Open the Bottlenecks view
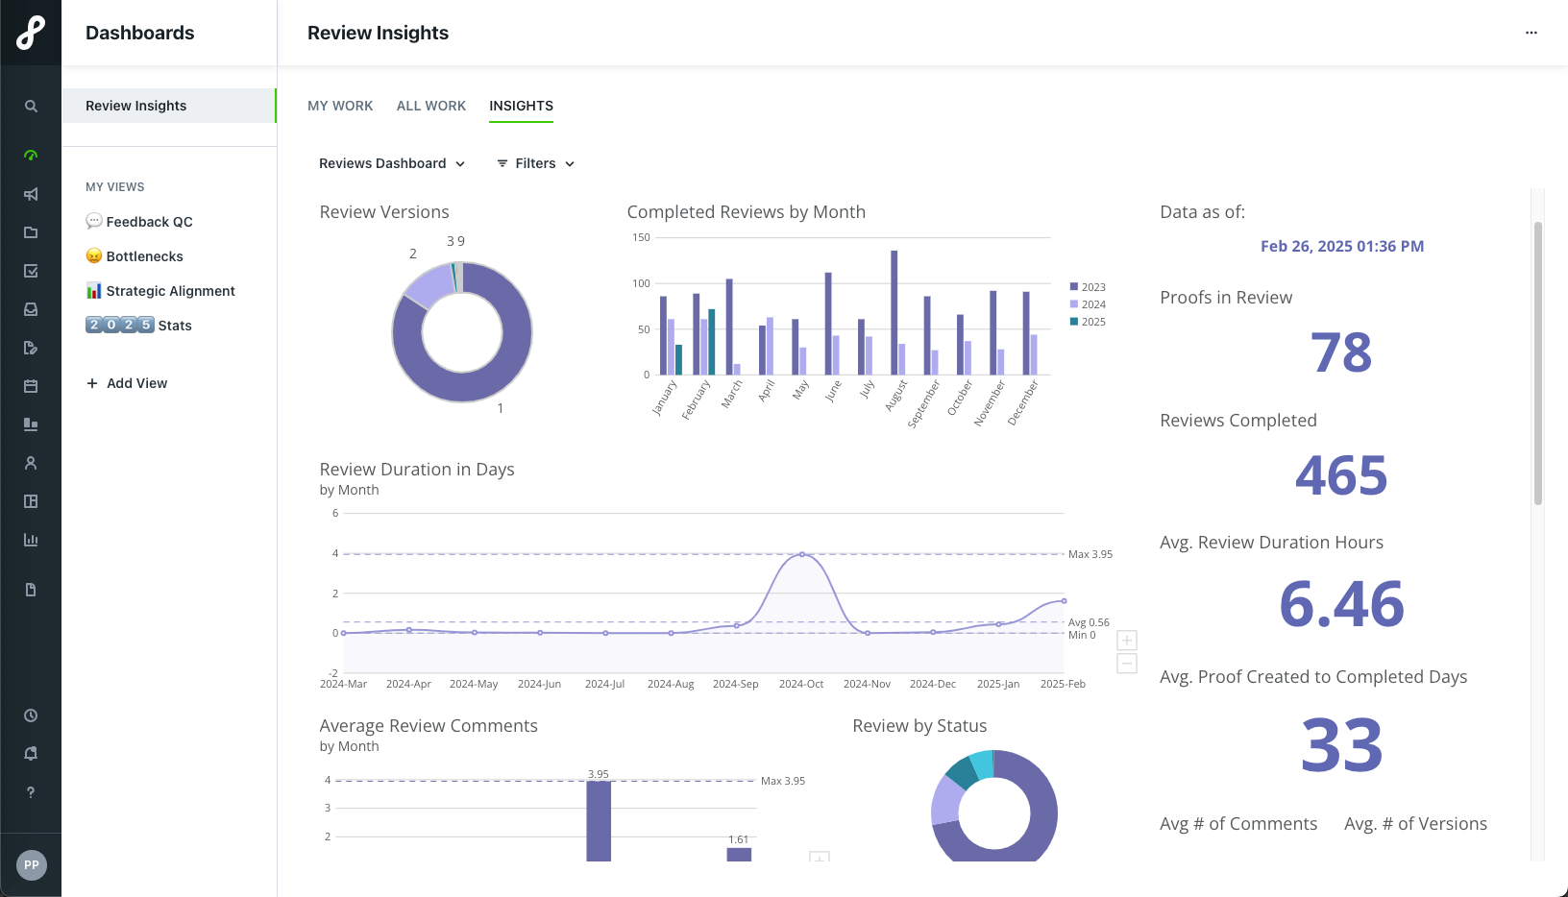Screen dimensions: 1568x897 click(135, 256)
